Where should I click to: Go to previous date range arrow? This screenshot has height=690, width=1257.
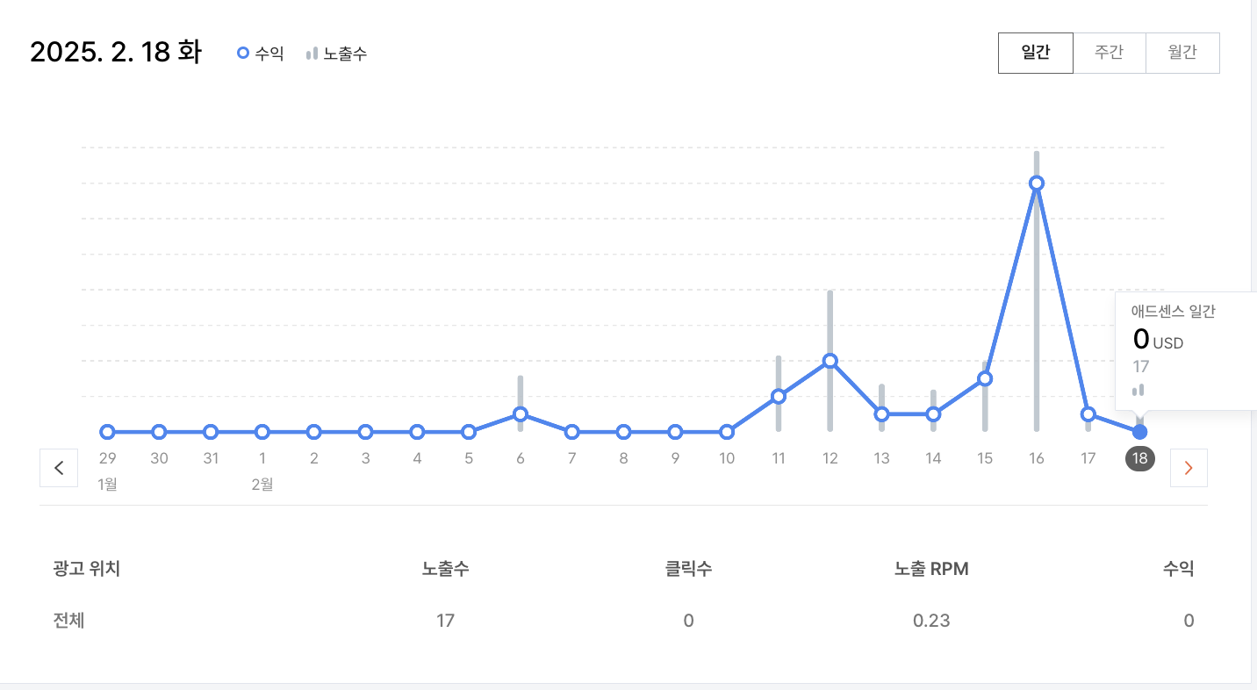tap(59, 468)
